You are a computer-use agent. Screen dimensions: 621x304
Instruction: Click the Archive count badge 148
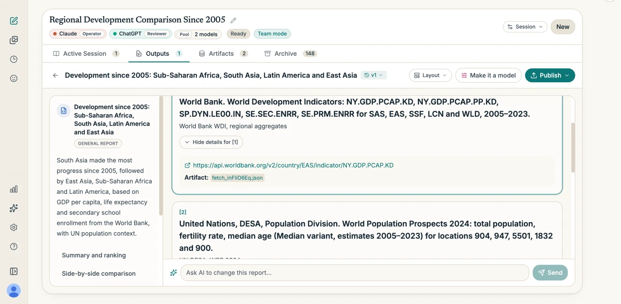pyautogui.click(x=310, y=54)
